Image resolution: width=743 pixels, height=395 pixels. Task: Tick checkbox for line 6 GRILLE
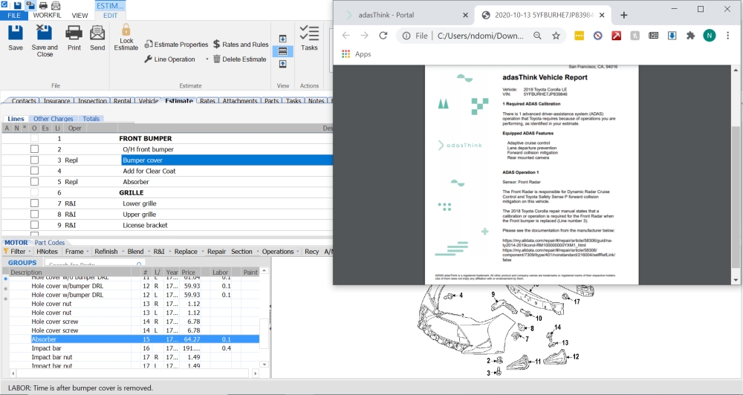pyautogui.click(x=34, y=193)
